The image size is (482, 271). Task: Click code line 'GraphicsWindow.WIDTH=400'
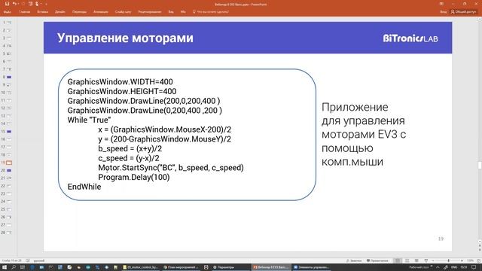120,82
